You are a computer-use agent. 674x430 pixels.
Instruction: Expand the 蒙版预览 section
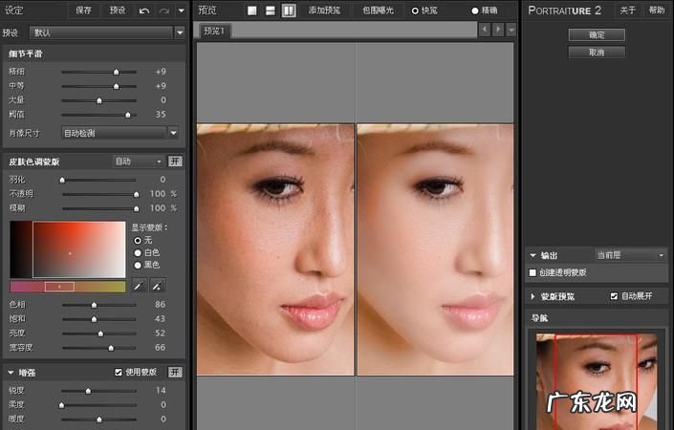tap(533, 296)
